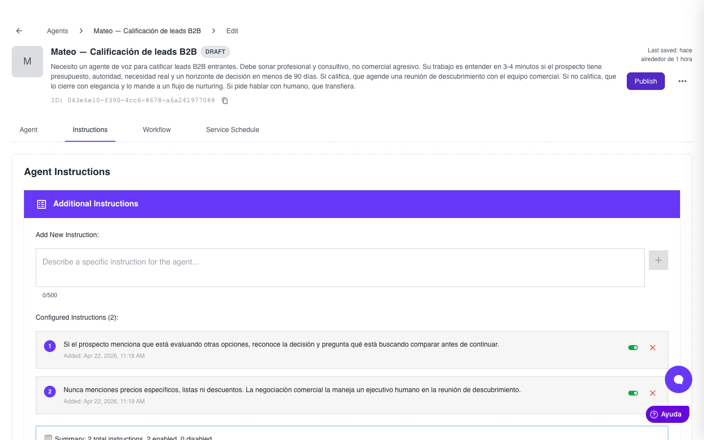The image size is (704, 440).
Task: Add a new instruction with the plus icon
Action: point(658,260)
